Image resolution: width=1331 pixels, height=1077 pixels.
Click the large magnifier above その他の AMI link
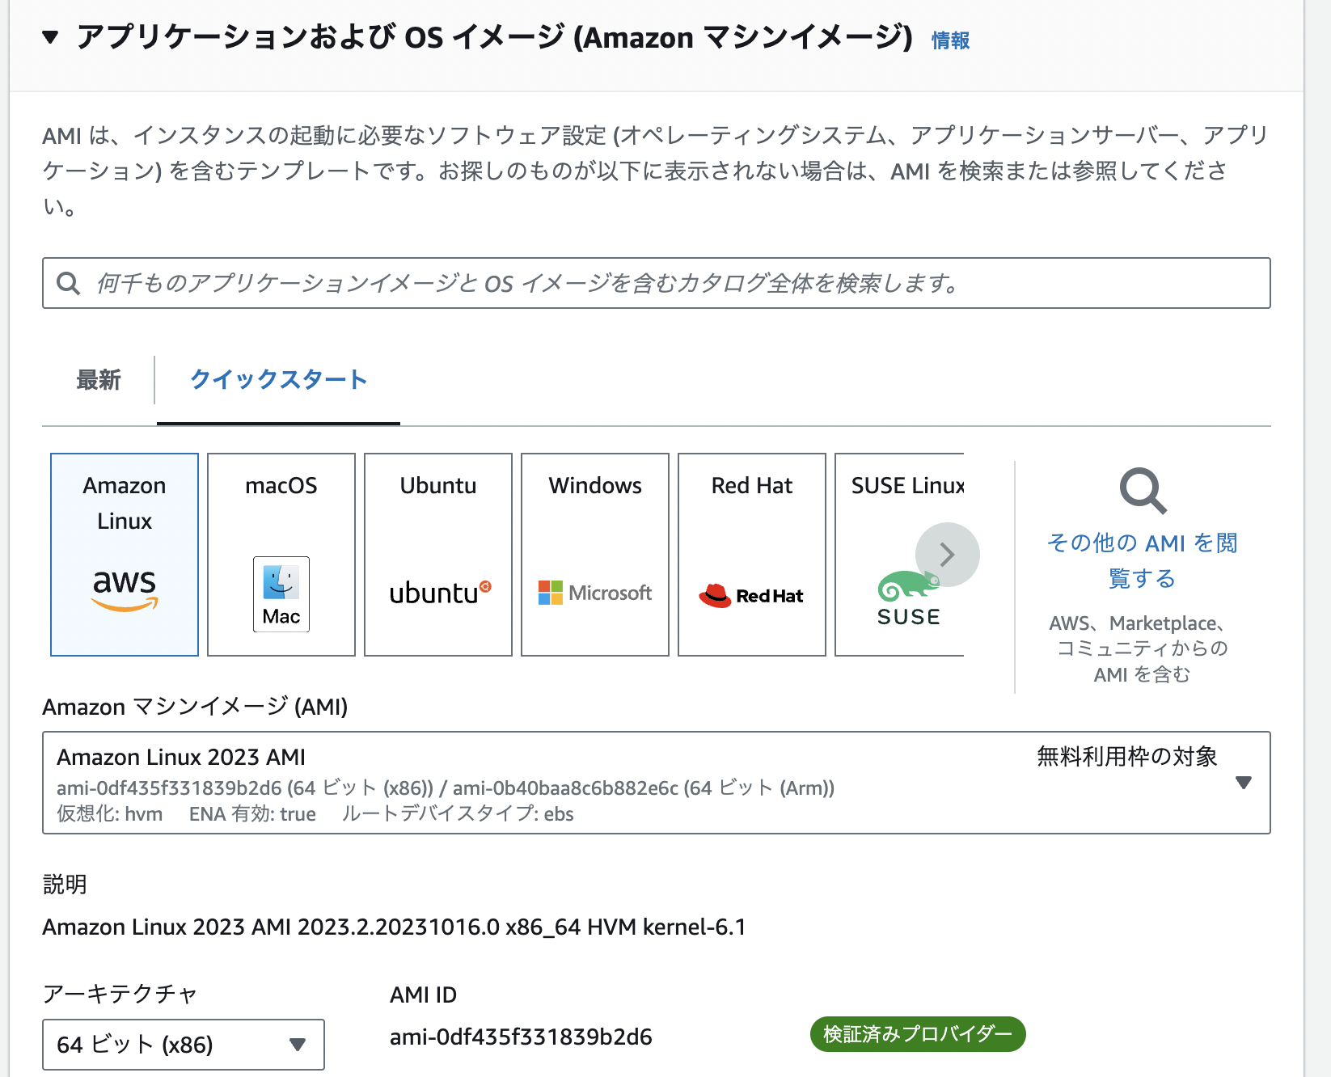pyautogui.click(x=1142, y=491)
